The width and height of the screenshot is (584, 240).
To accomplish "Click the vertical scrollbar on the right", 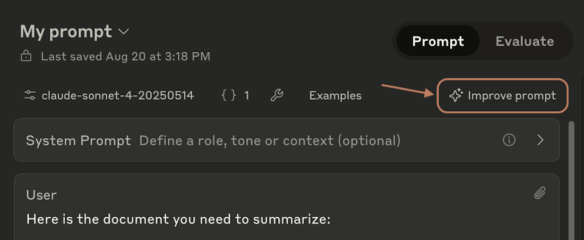I will [571, 180].
